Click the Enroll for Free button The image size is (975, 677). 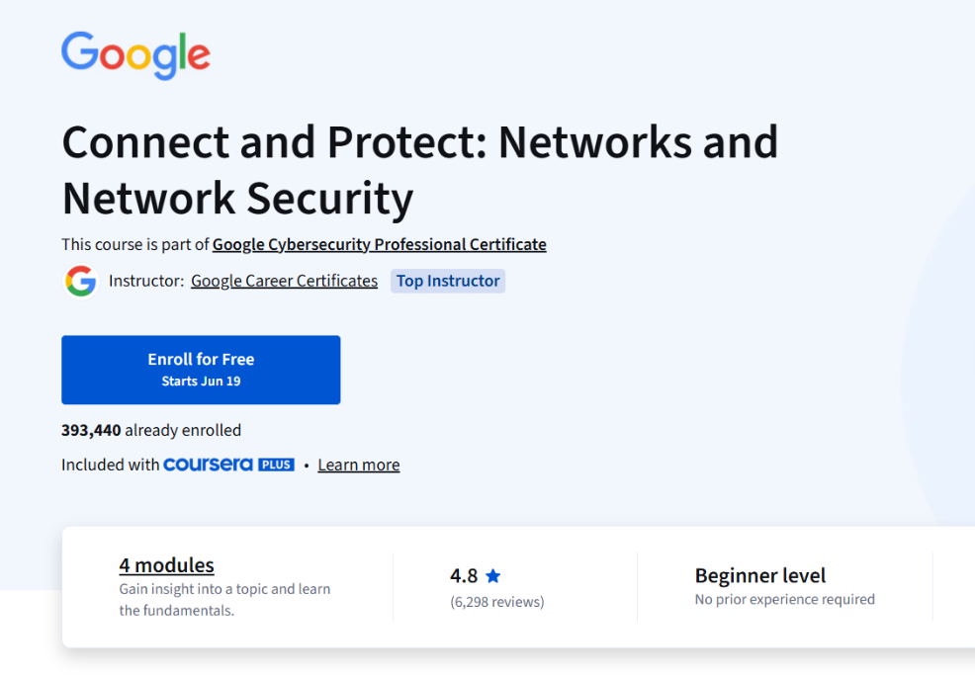pos(201,370)
